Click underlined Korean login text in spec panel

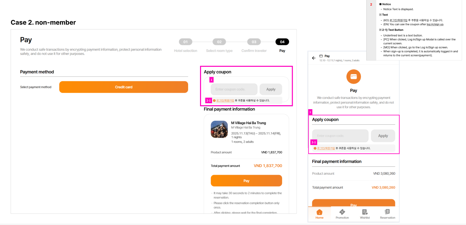pyautogui.click(x=398, y=20)
